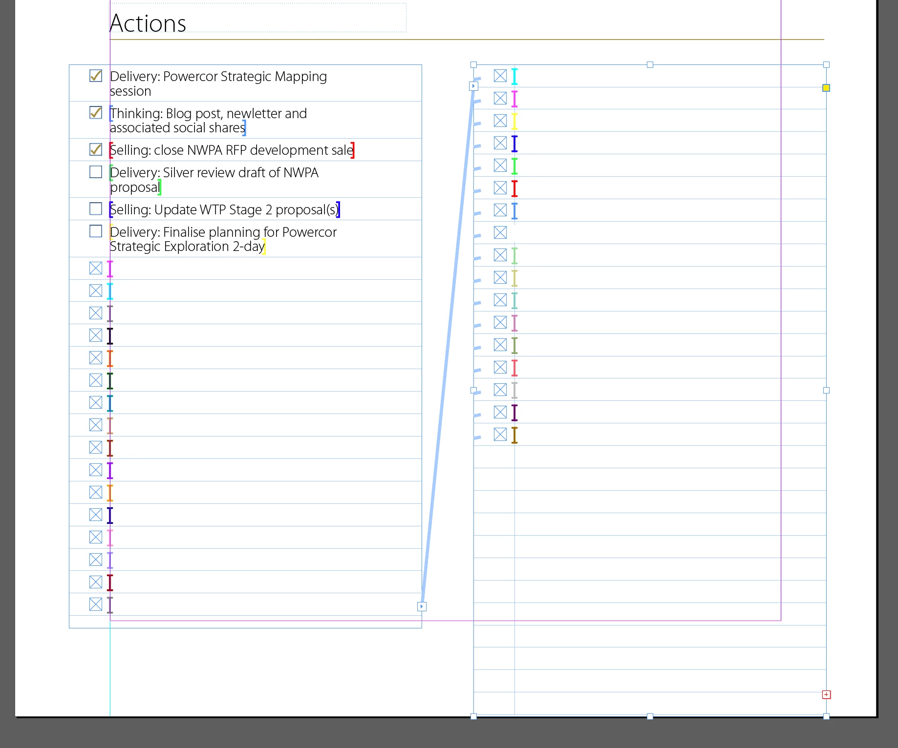Click the crossed box beside the magenta marker, left frame
This screenshot has height=748, width=898.
pyautogui.click(x=96, y=268)
